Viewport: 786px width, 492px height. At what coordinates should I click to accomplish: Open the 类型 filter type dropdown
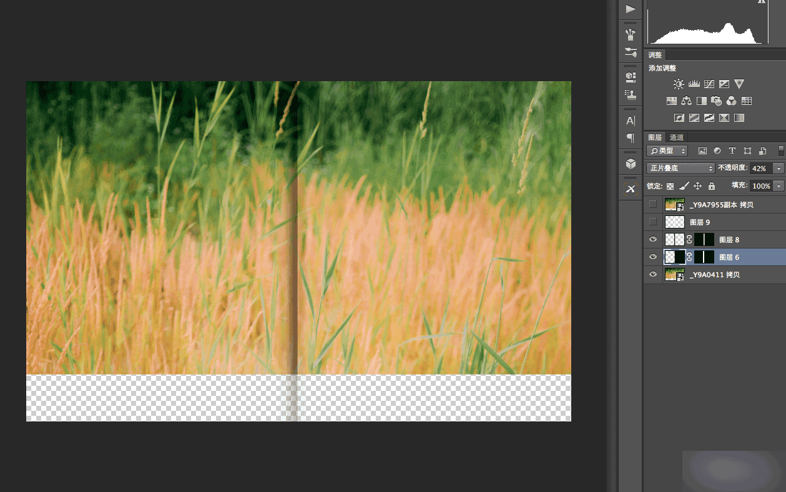pos(667,151)
